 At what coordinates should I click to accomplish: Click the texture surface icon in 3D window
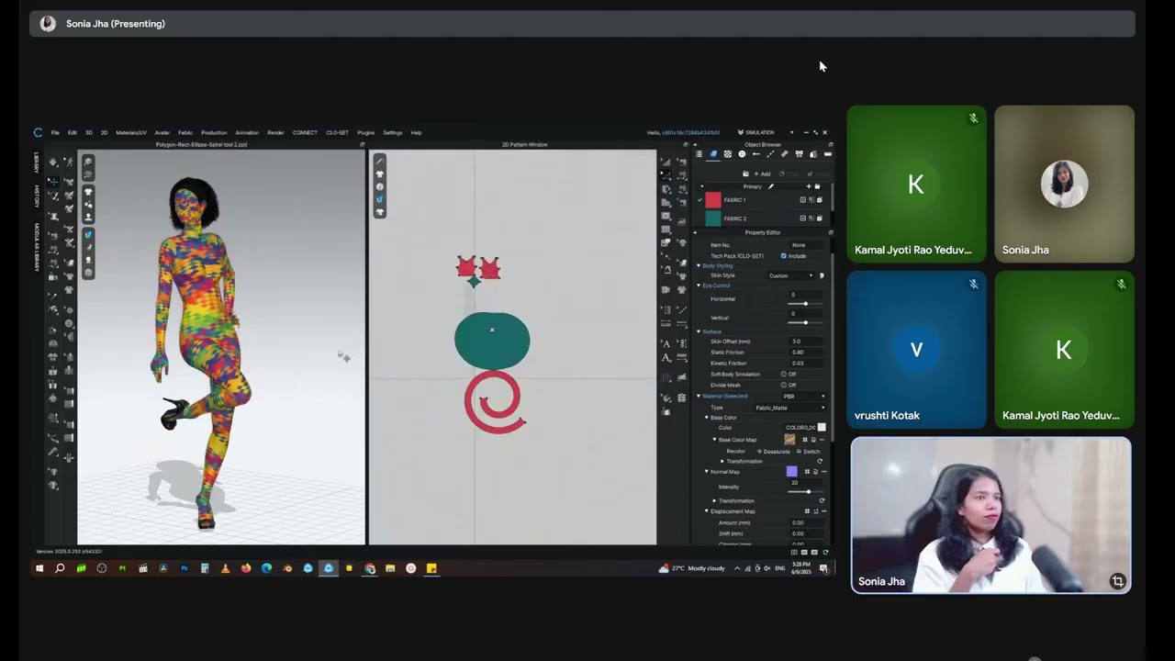click(x=88, y=234)
